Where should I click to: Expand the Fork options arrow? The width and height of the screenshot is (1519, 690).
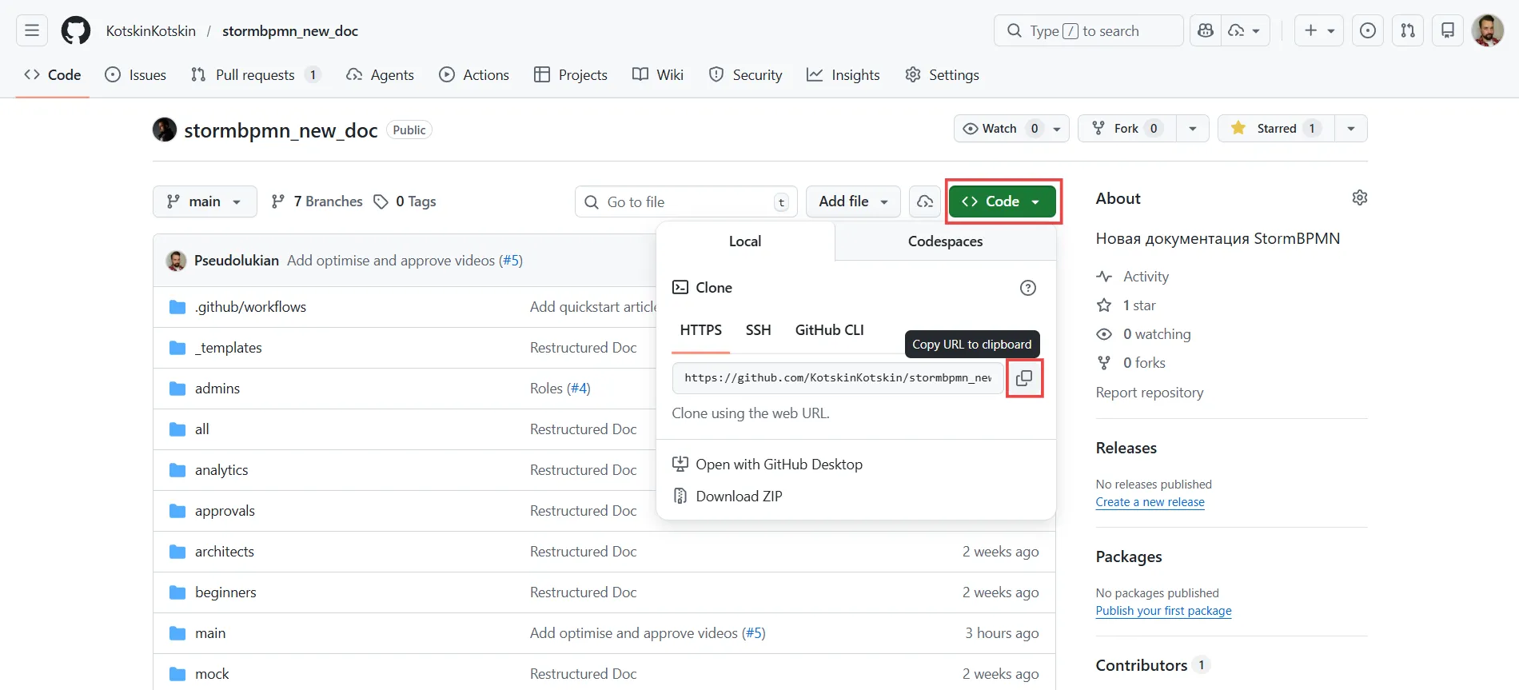(x=1192, y=129)
